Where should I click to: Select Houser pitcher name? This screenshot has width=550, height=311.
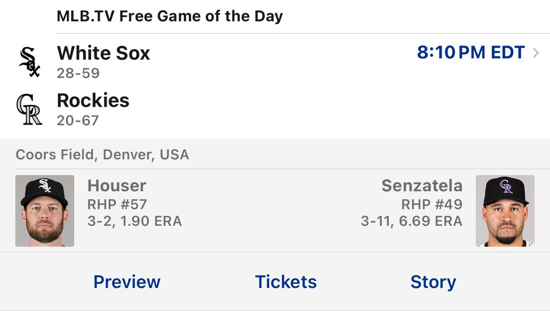117,186
